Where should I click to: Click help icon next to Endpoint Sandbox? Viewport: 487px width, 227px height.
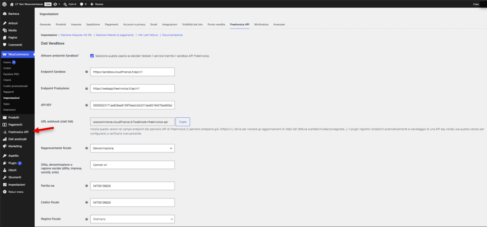[87, 72]
